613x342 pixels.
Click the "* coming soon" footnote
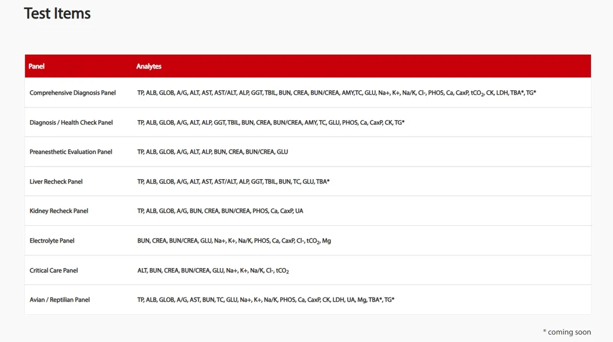[567, 332]
